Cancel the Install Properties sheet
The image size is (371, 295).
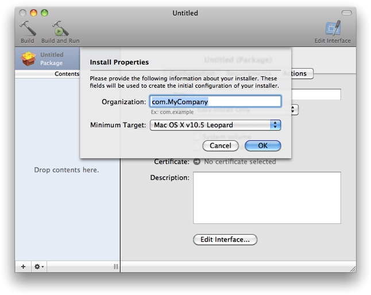[221, 146]
